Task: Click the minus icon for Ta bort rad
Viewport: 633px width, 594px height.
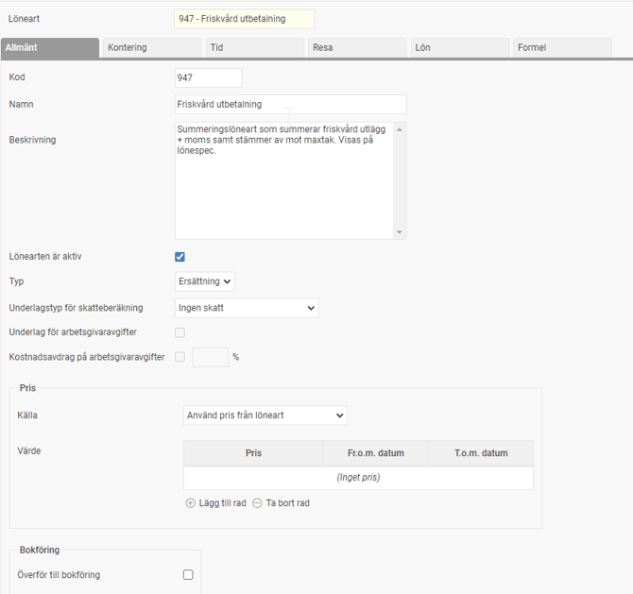Action: [257, 502]
